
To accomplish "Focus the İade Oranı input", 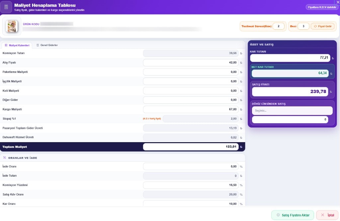I will [x=191, y=166].
